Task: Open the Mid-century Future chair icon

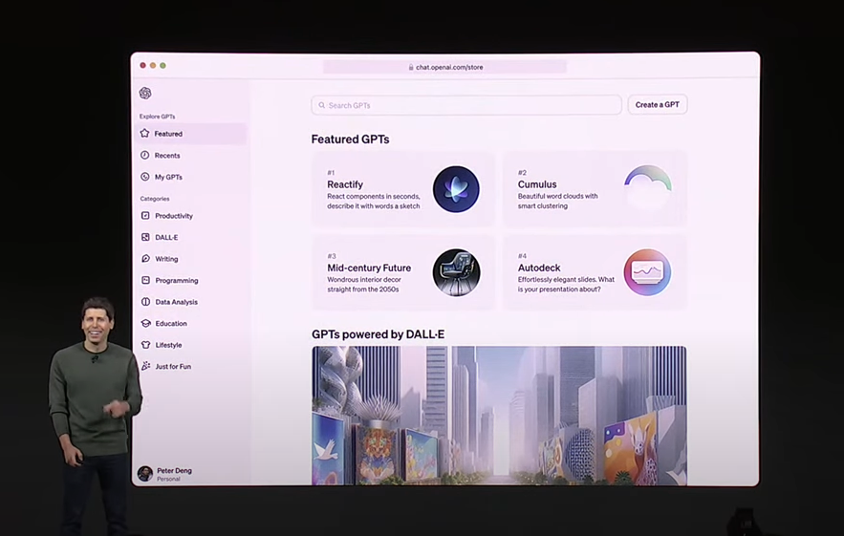Action: click(x=456, y=272)
